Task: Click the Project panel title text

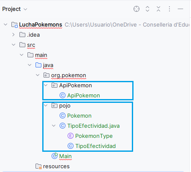Action: point(11,9)
